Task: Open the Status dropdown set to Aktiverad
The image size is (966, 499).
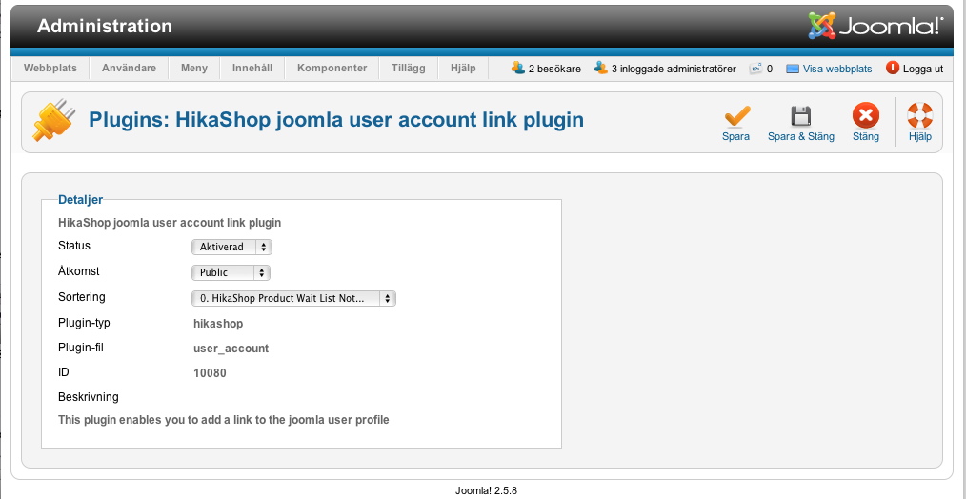Action: 232,247
